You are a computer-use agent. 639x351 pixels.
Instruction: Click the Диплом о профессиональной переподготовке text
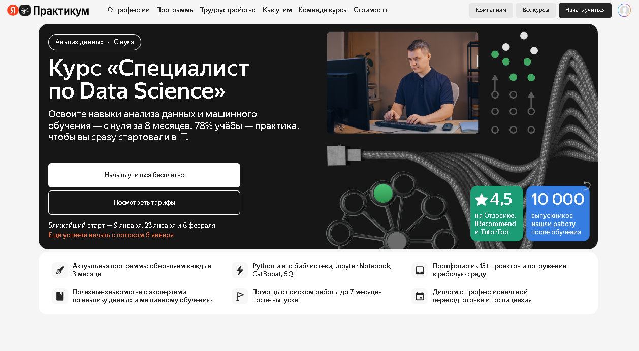point(482,296)
